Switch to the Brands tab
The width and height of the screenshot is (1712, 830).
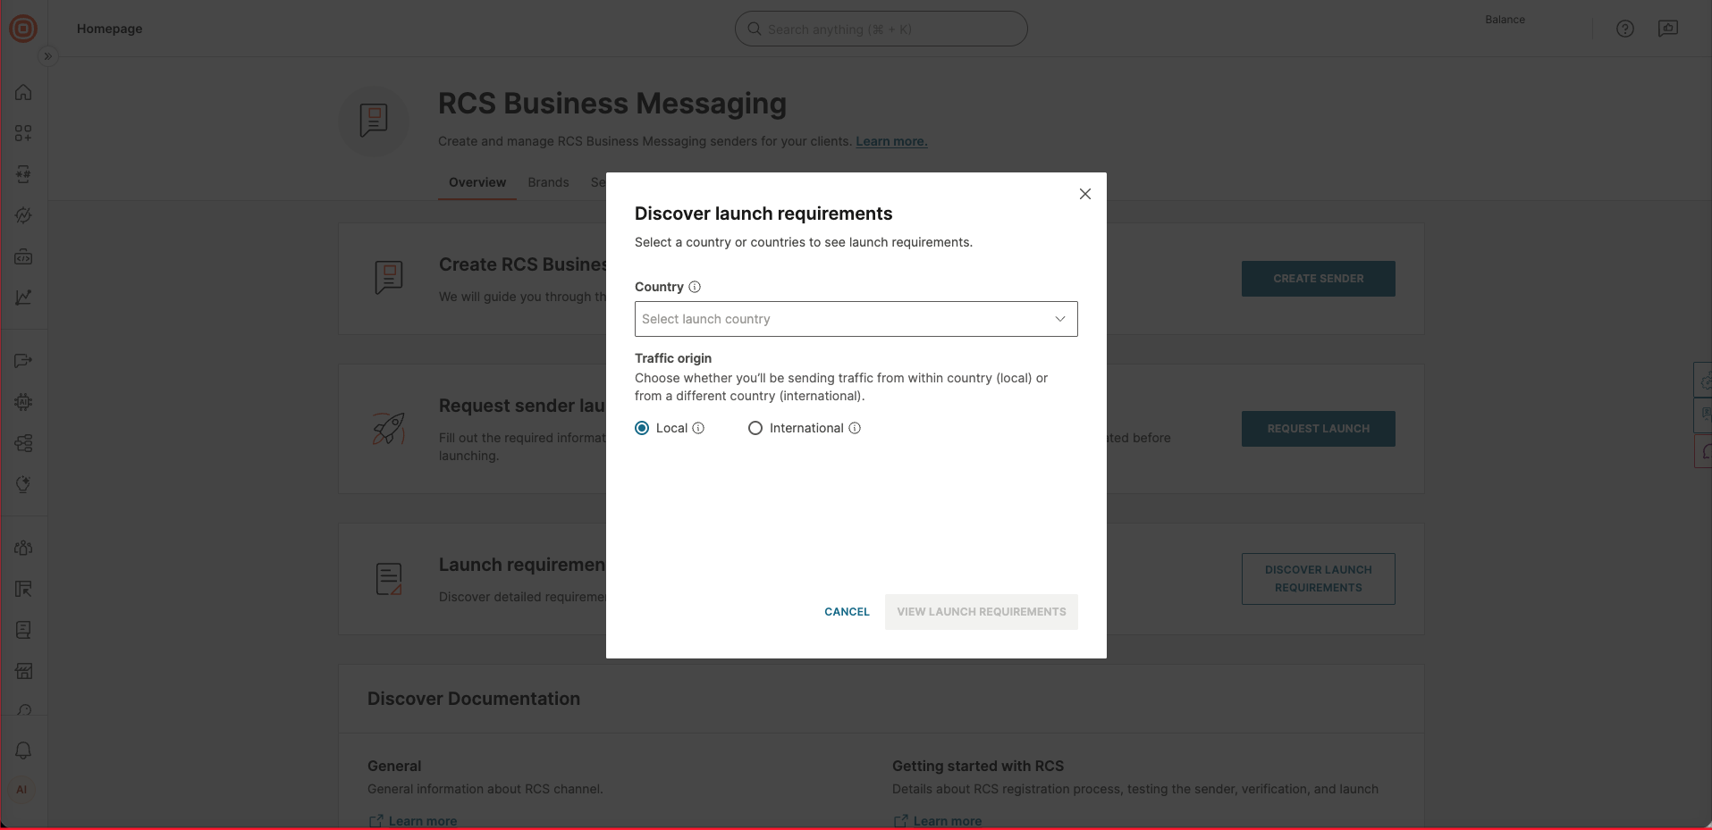pos(548,182)
